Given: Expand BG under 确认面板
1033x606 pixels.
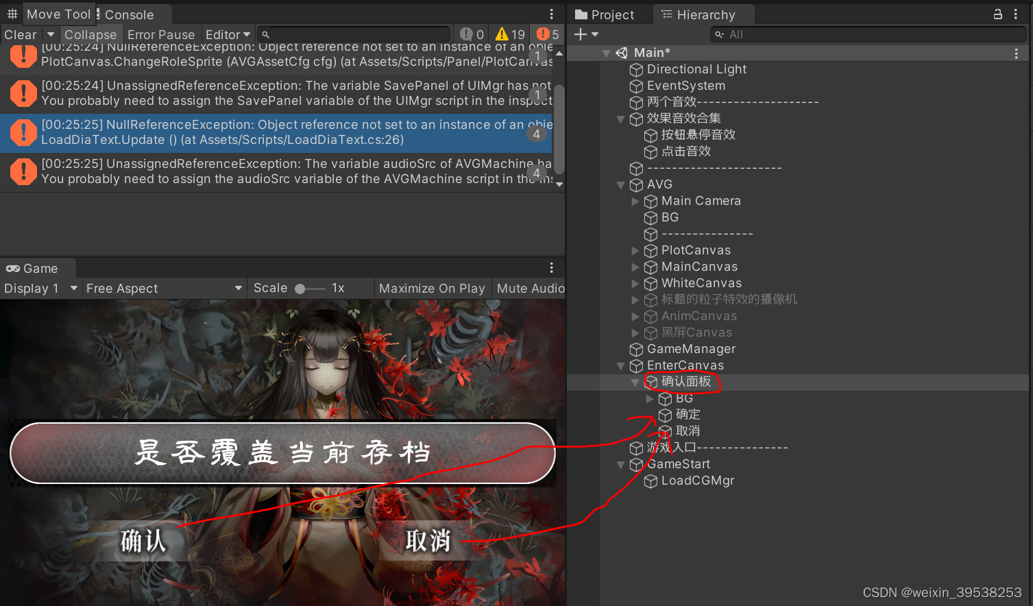Looking at the screenshot, I should pyautogui.click(x=649, y=399).
